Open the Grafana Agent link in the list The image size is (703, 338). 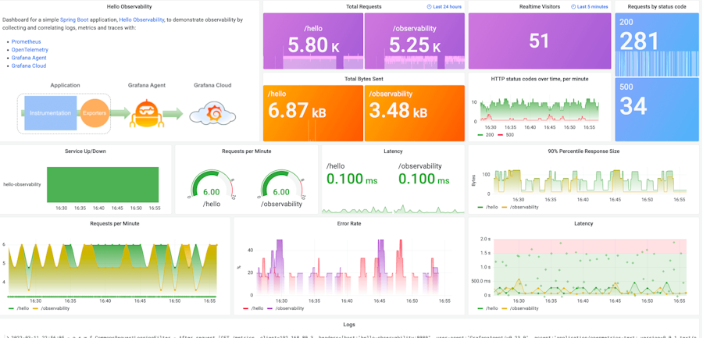pyautogui.click(x=29, y=58)
